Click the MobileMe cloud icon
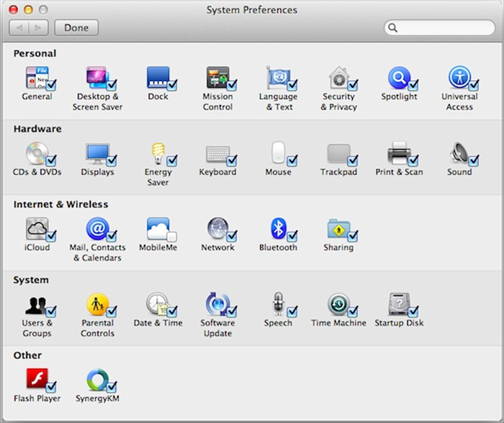 tap(158, 228)
